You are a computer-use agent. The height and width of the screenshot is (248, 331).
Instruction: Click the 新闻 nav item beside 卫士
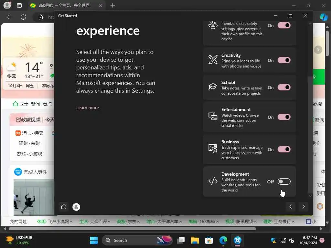pyautogui.click(x=35, y=104)
